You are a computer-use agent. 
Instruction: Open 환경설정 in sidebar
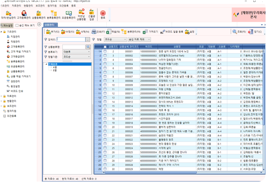coord(13,86)
